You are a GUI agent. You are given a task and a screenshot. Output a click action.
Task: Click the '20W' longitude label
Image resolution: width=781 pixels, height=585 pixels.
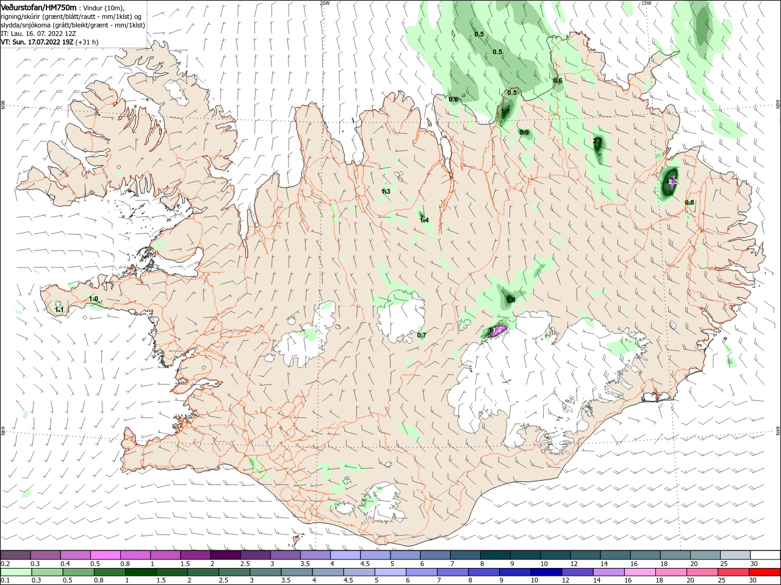coord(325,3)
